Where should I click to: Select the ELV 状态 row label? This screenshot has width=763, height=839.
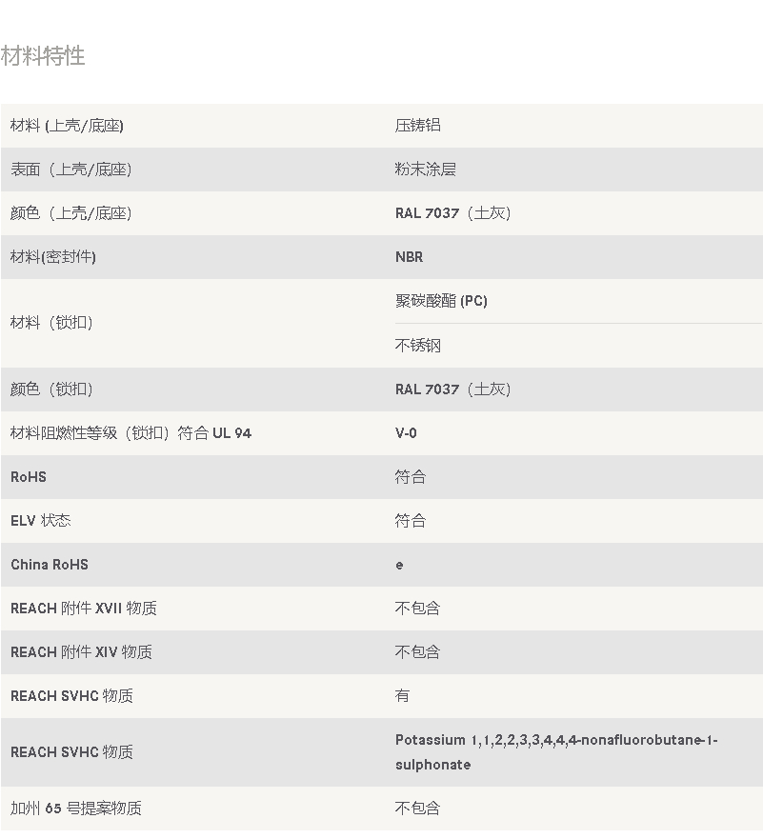click(x=41, y=521)
